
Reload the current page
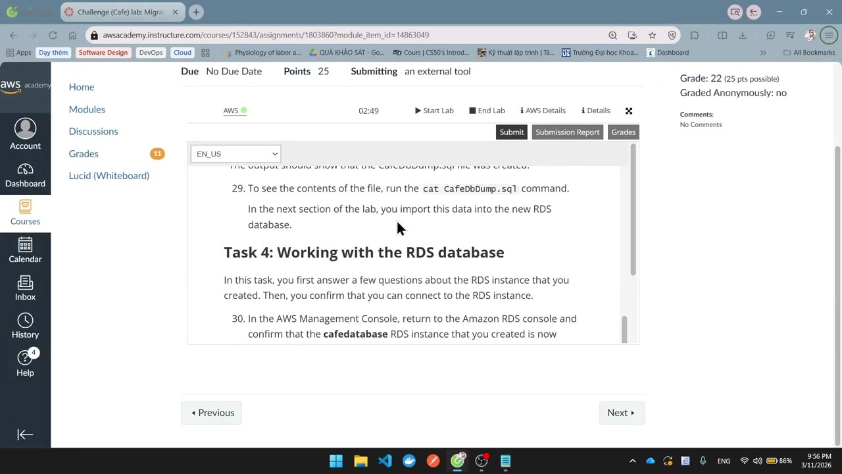tap(53, 35)
